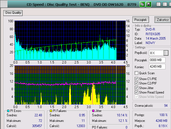The image size is (171, 129).
Task: Open the Prędkość 8 X speed dropdown
Action: [x=166, y=53]
